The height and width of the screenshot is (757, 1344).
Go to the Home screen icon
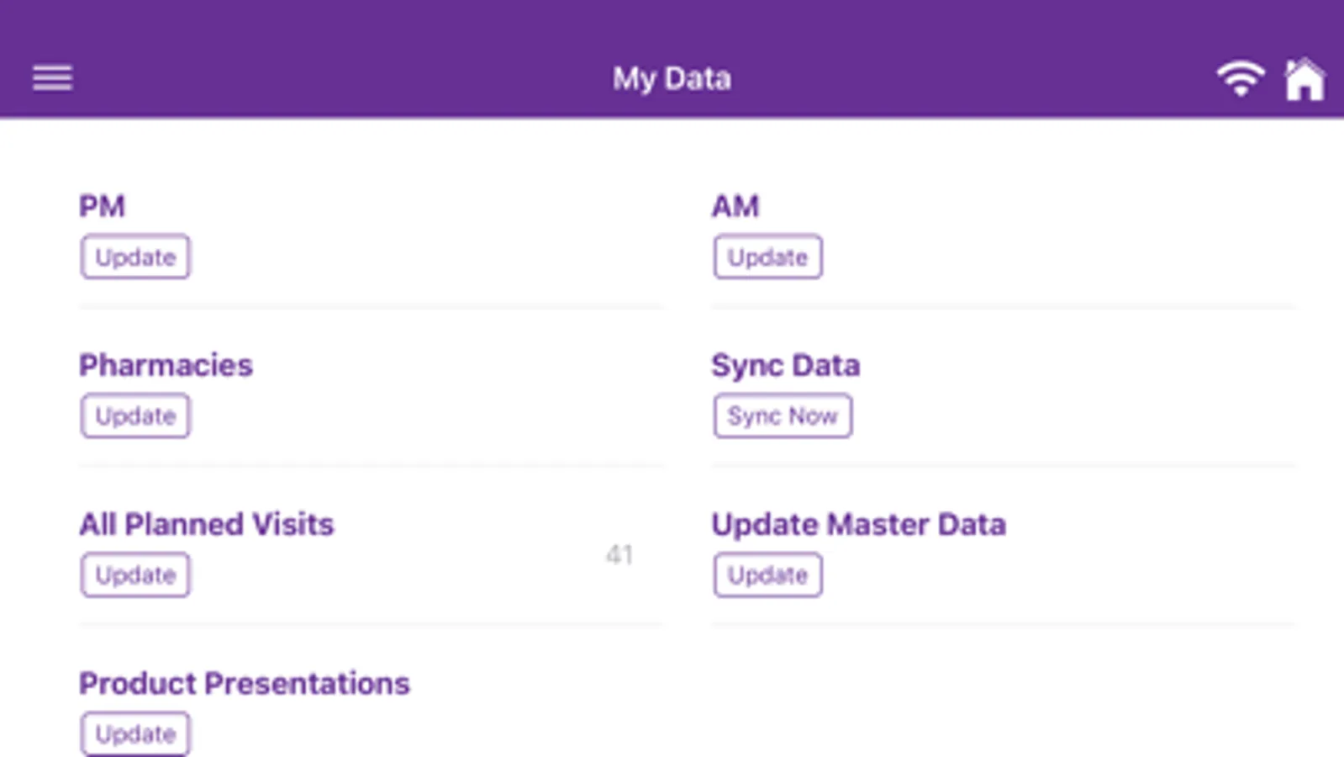(x=1304, y=79)
